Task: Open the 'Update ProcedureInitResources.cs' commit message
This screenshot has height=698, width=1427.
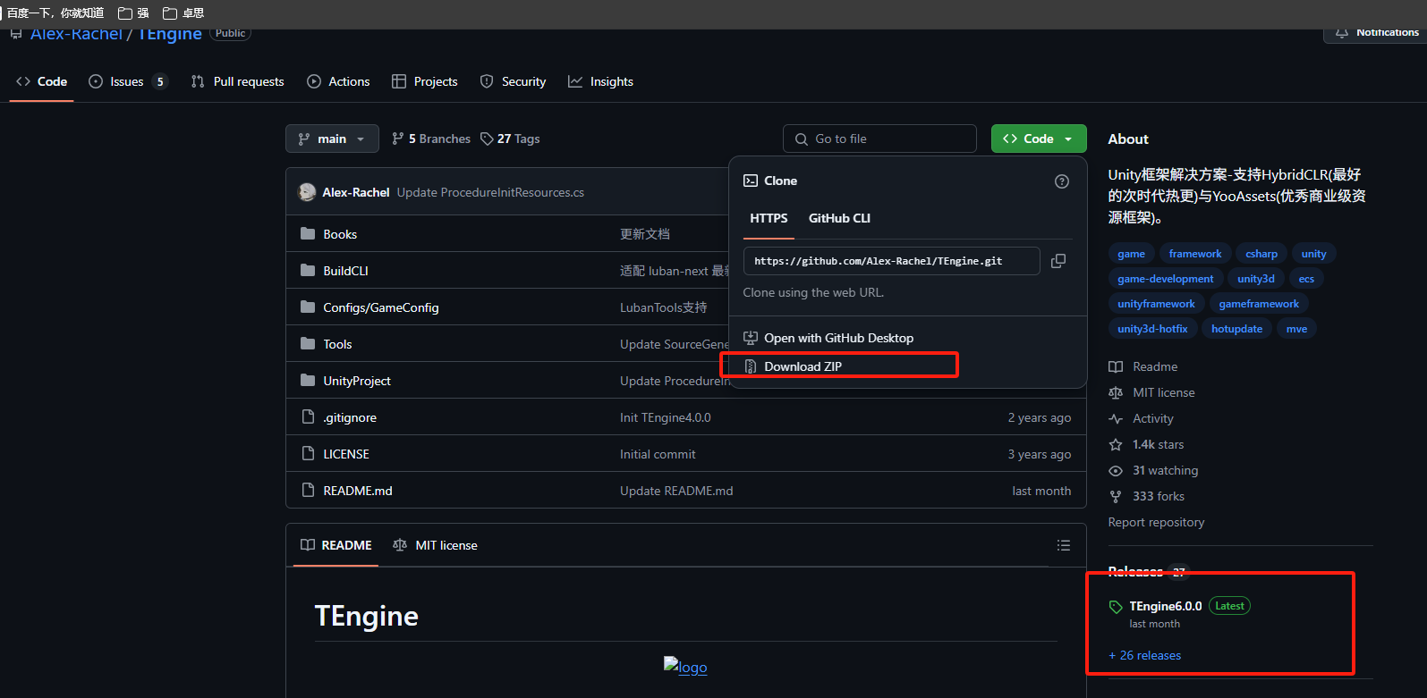Action: [490, 192]
